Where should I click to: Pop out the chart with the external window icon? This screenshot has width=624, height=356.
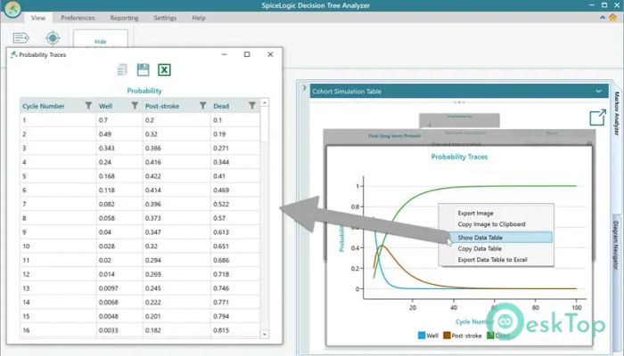pos(597,117)
